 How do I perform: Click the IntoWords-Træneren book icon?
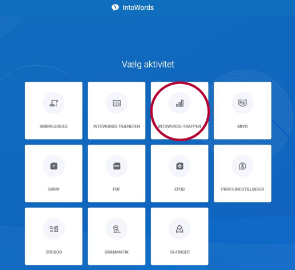point(117,103)
